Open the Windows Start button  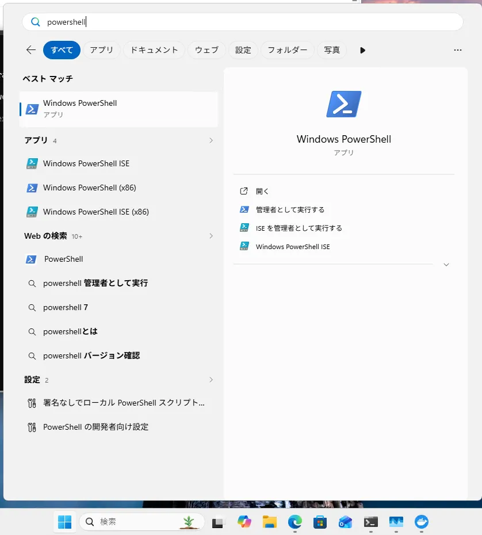[65, 522]
